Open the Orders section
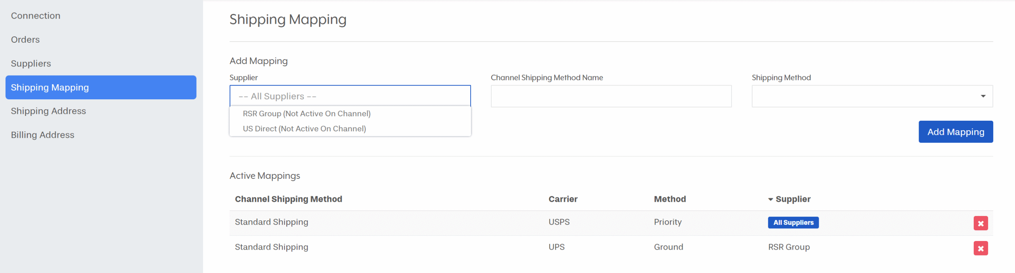 [25, 40]
